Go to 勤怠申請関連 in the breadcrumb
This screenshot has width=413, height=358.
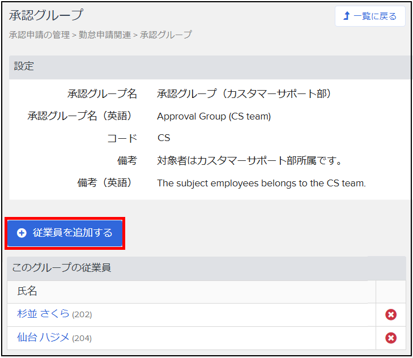tap(105, 35)
